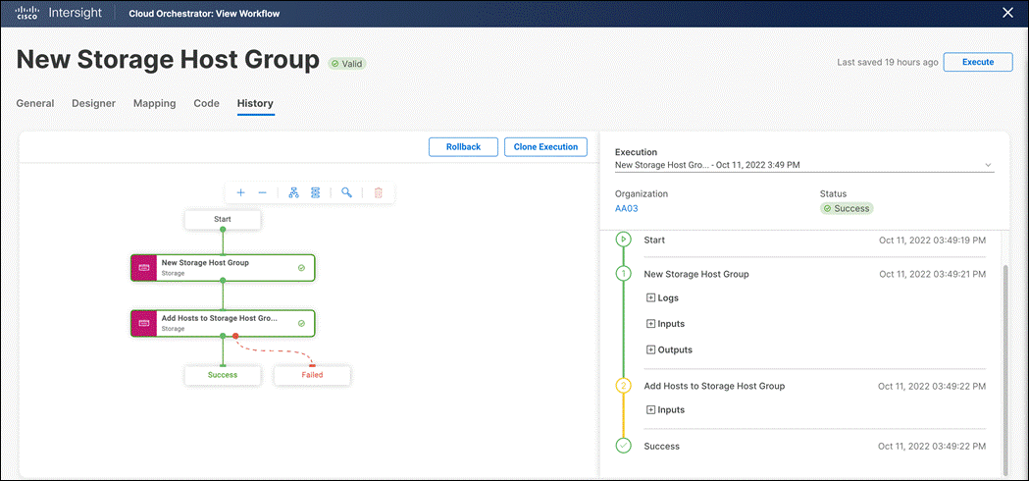Image resolution: width=1029 pixels, height=481 pixels.
Task: Zoom in with the plus icon
Action: click(241, 193)
